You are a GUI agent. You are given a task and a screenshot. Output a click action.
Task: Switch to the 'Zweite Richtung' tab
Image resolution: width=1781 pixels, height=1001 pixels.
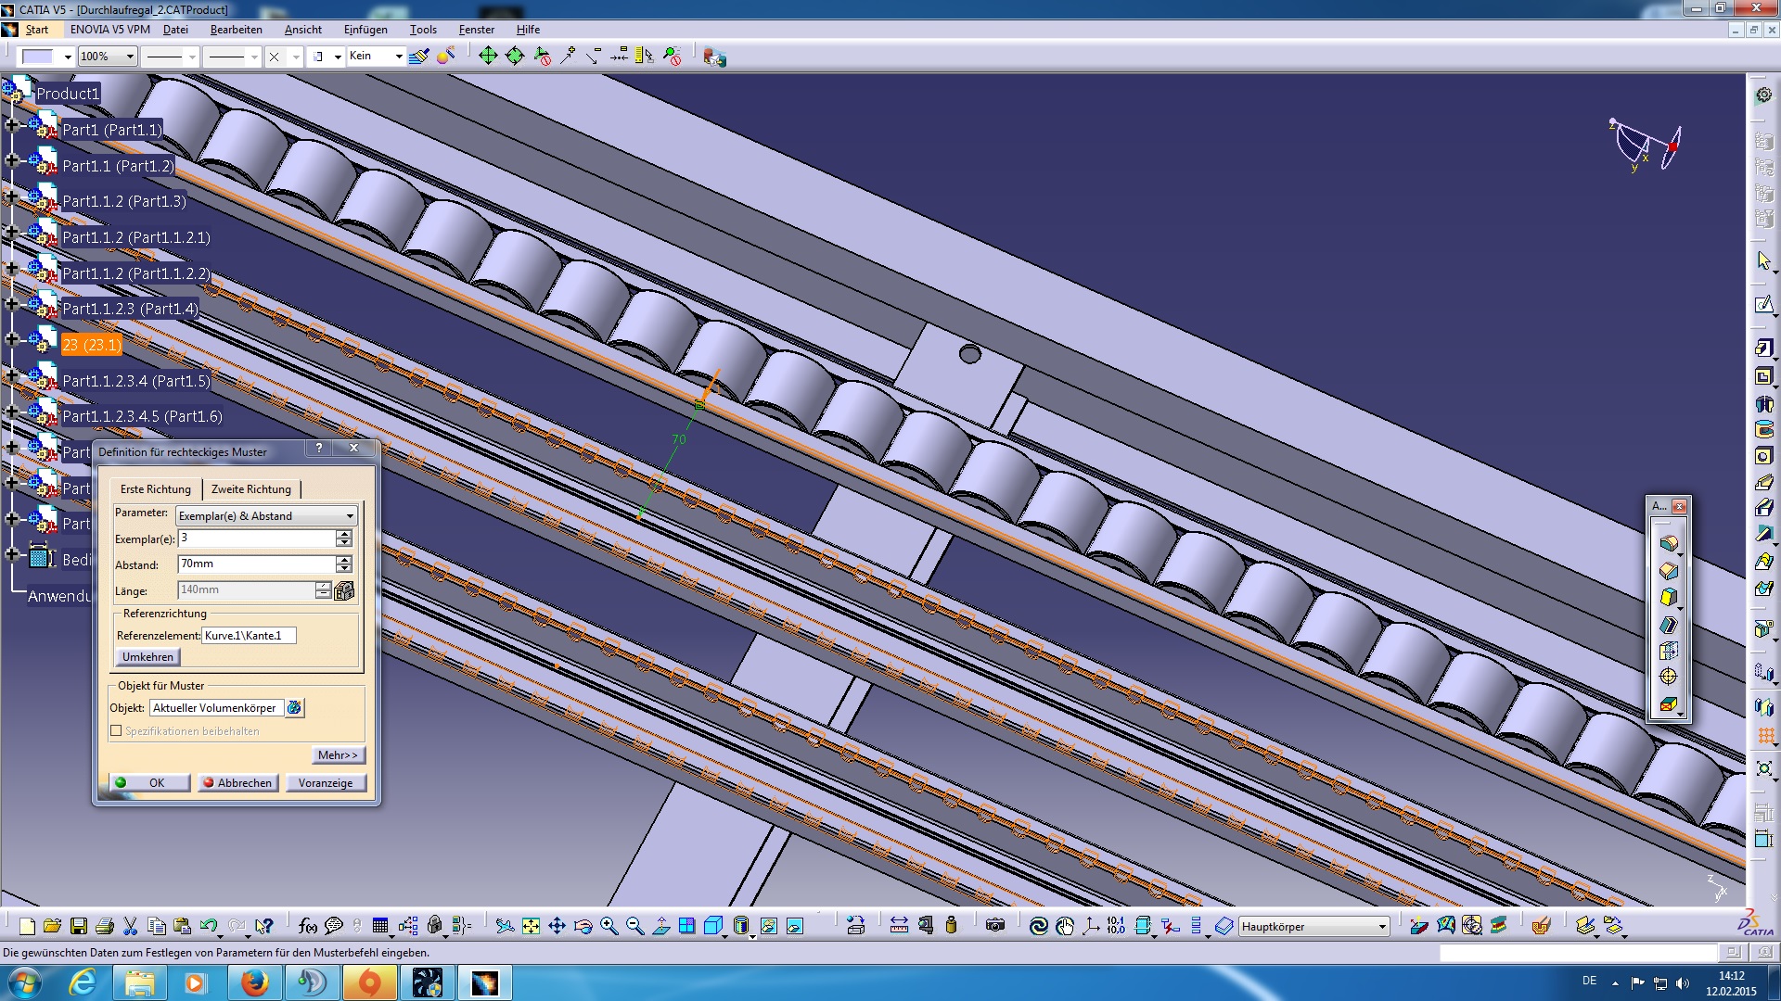click(x=250, y=489)
